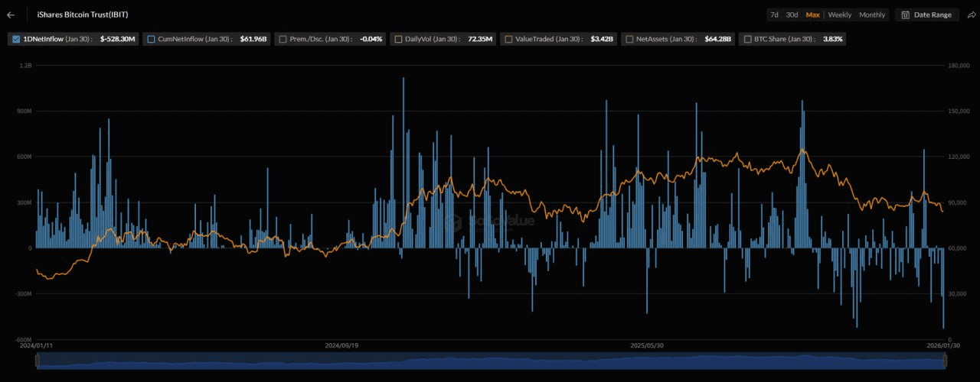Image resolution: width=980 pixels, height=382 pixels.
Task: Click the 2024/01/11 date axis label
Action: [36, 345]
